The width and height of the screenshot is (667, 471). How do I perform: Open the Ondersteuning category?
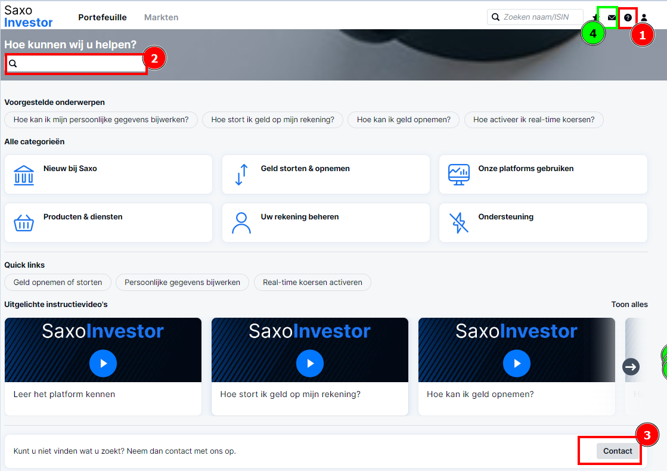coord(543,222)
